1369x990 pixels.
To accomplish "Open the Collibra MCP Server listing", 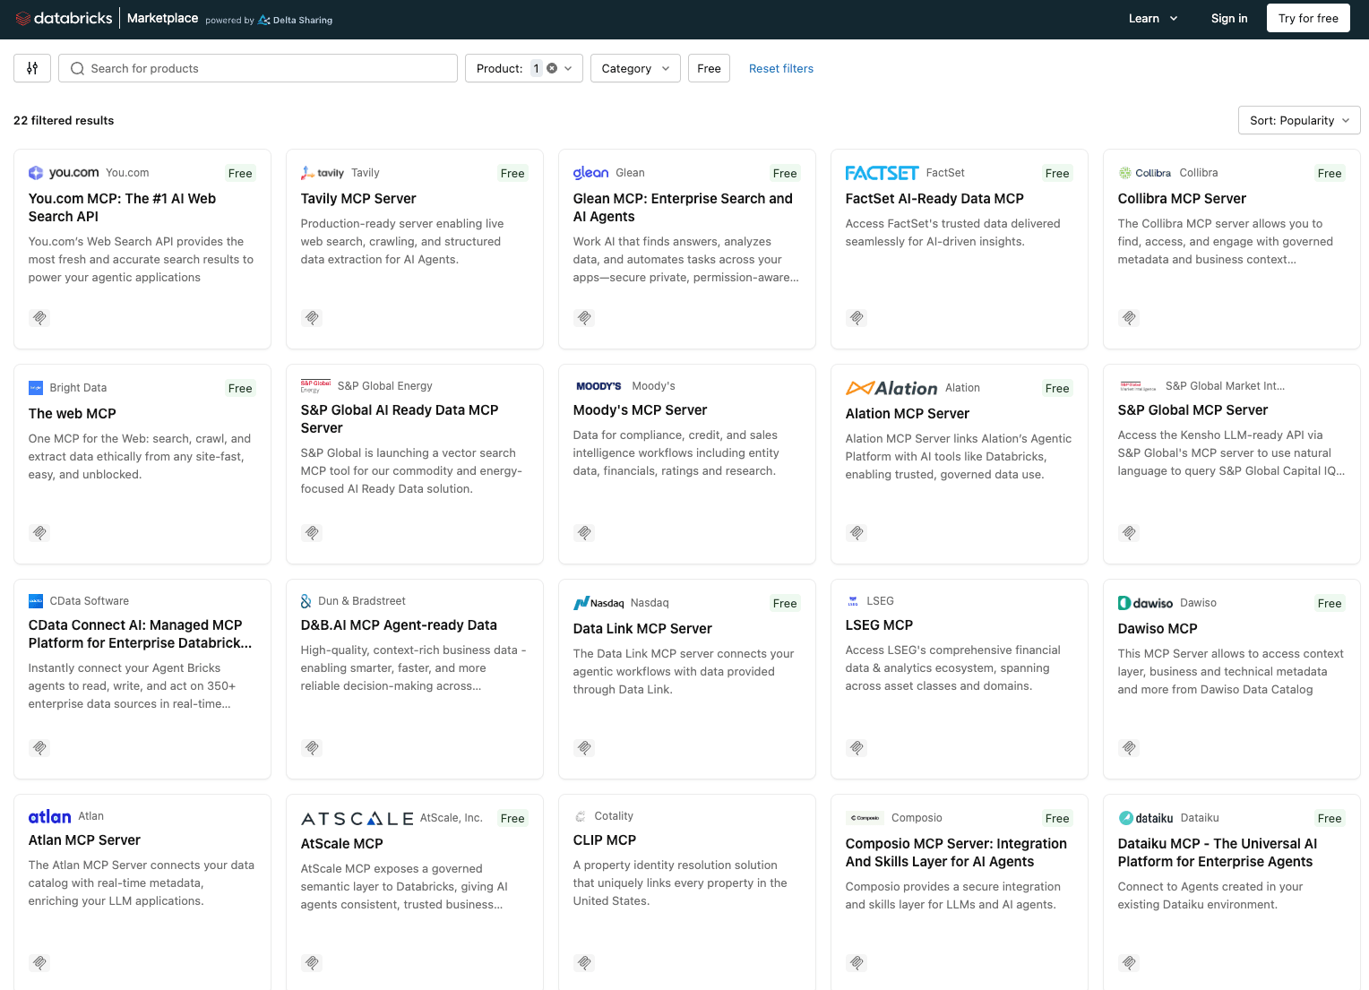I will [1182, 198].
